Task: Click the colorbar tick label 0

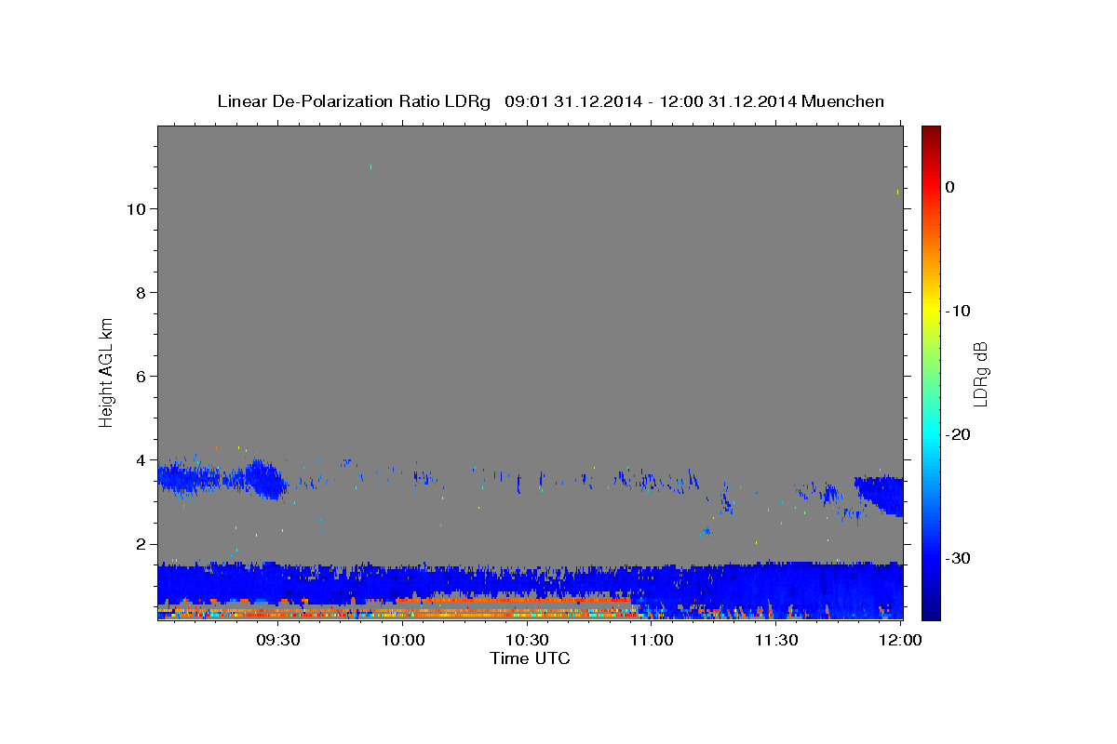Action: coord(949,187)
